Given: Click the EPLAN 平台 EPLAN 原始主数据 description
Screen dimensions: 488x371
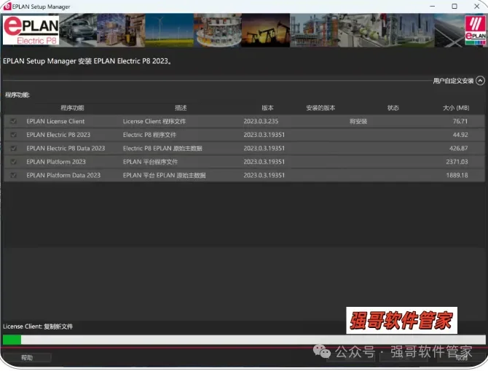Looking at the screenshot, I should [165, 175].
